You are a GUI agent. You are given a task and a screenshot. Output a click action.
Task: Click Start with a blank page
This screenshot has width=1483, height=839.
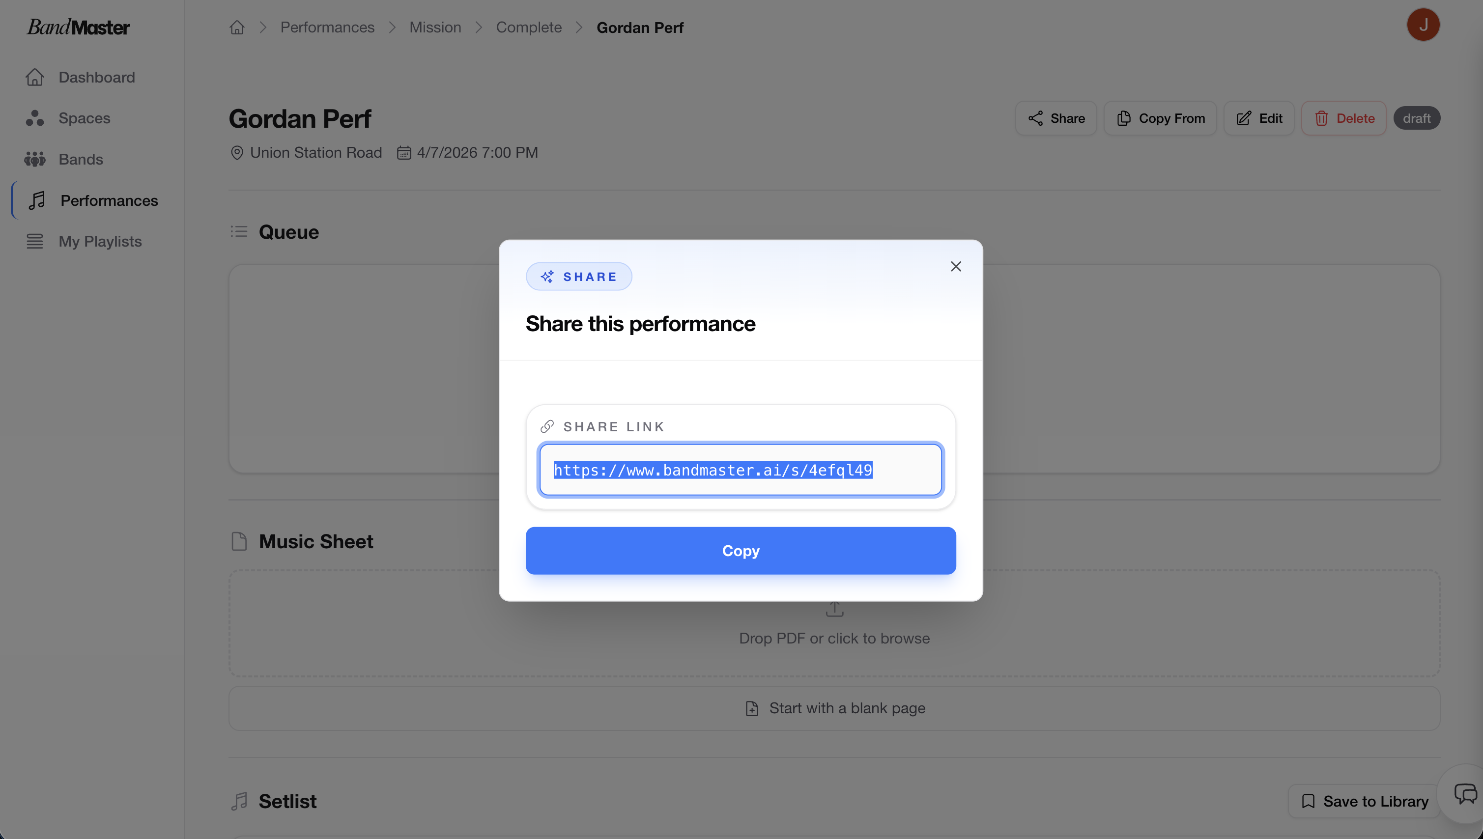coord(834,708)
